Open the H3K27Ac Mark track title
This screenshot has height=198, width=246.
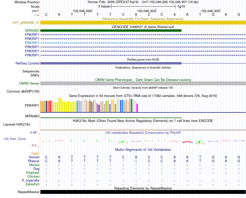pyautogui.click(x=143, y=121)
